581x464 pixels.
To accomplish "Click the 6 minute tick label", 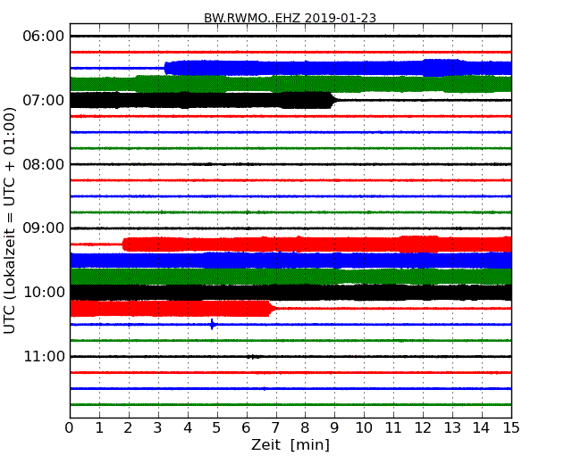I will (x=246, y=428).
